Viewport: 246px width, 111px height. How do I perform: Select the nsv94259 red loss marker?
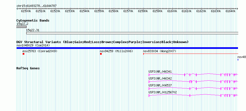(x=101, y=54)
